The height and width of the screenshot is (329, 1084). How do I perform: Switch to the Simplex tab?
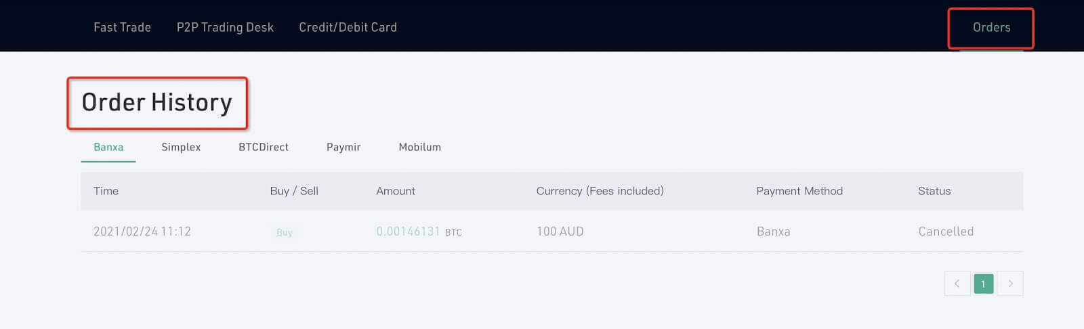coord(181,147)
